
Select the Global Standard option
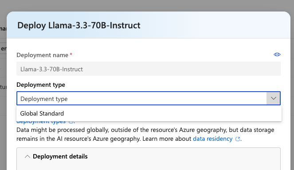pos(149,113)
